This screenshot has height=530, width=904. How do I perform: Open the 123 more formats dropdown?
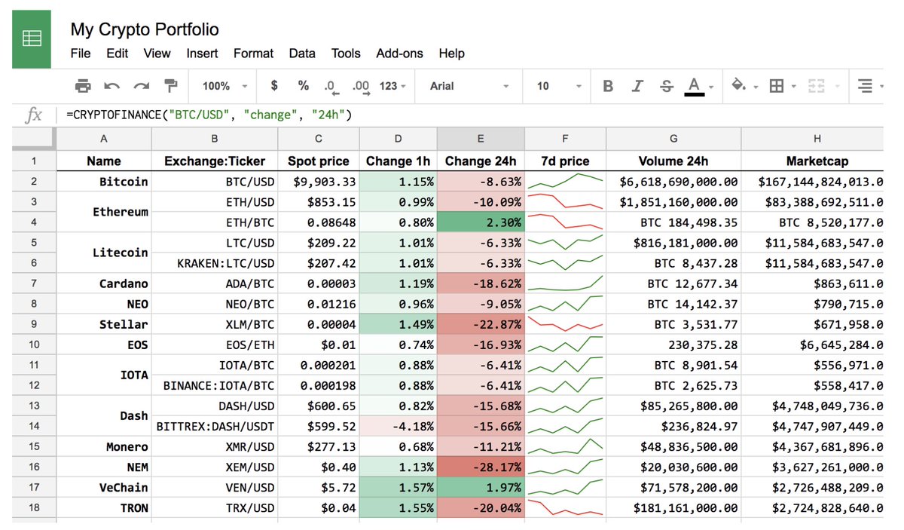click(x=393, y=86)
